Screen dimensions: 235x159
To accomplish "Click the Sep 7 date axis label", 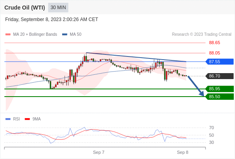I will [x=99, y=152].
